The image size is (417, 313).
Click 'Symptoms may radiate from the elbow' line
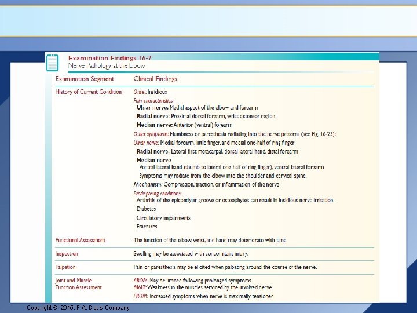(223, 176)
